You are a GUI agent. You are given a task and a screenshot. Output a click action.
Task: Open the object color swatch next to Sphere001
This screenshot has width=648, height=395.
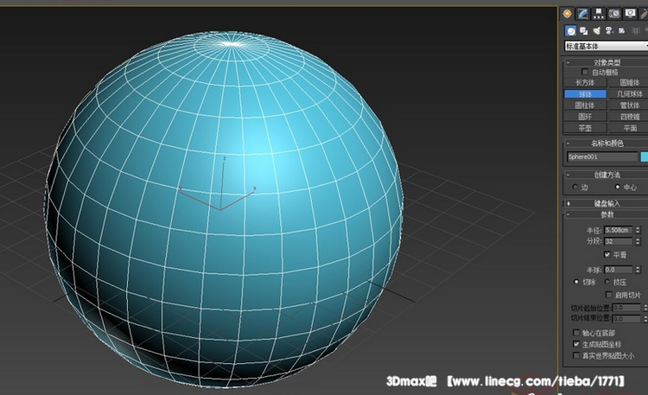[x=644, y=157]
